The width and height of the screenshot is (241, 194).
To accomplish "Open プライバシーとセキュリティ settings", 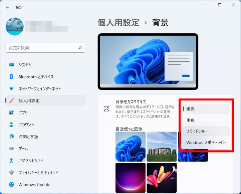I will pyautogui.click(x=45, y=172).
